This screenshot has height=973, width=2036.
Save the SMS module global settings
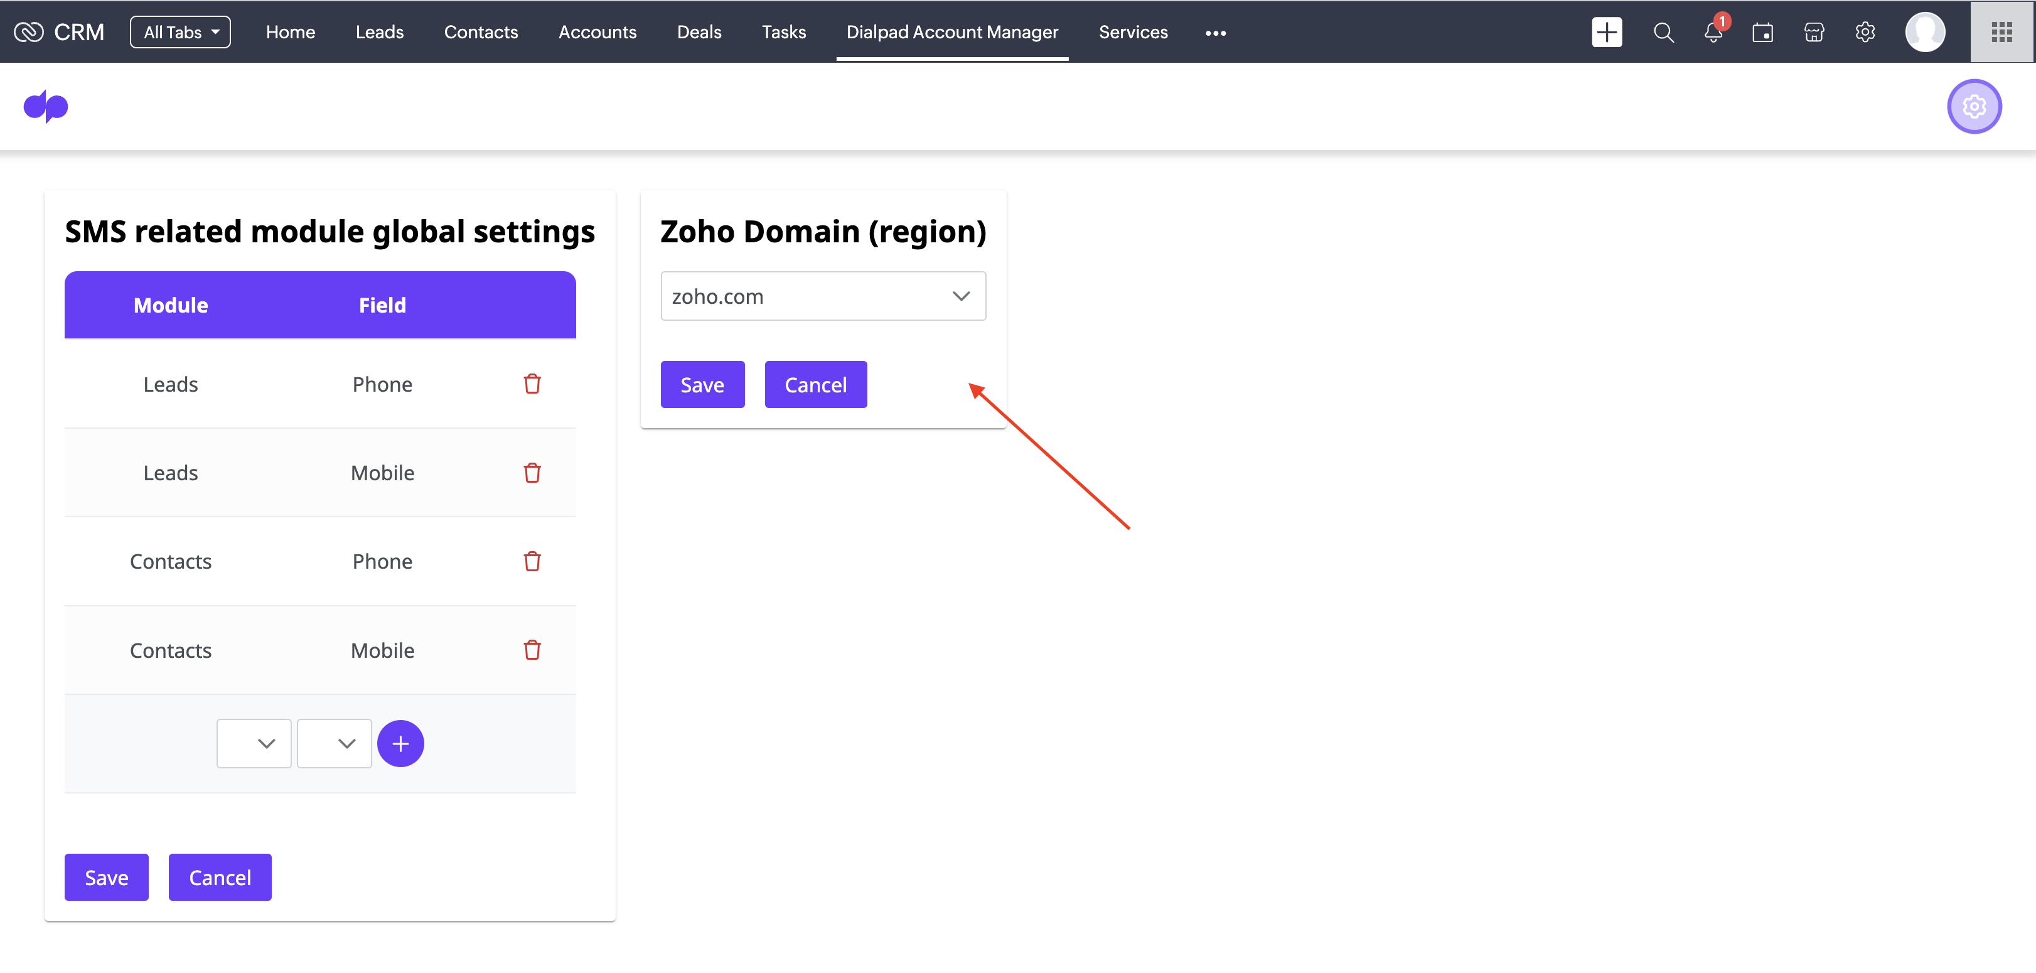coord(106,876)
